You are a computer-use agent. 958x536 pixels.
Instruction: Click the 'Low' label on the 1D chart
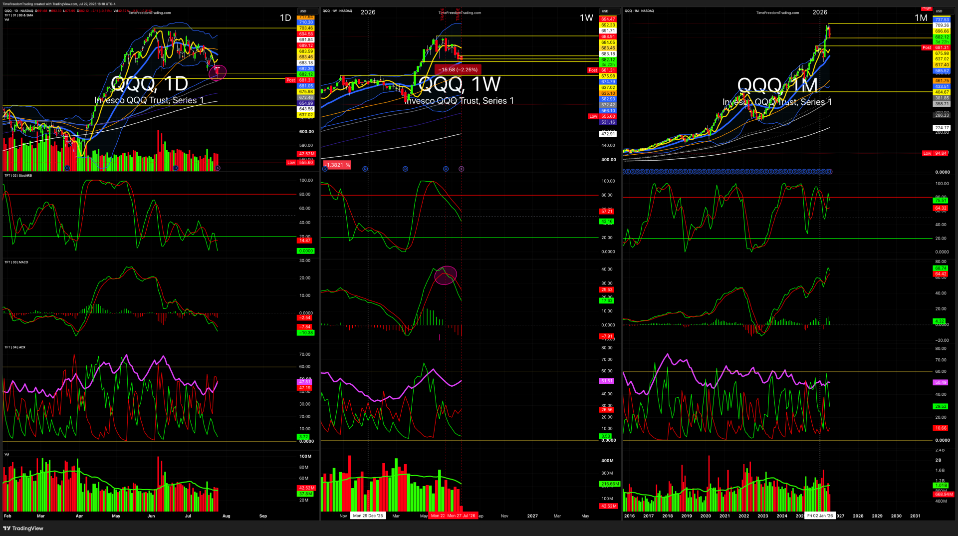(x=291, y=163)
